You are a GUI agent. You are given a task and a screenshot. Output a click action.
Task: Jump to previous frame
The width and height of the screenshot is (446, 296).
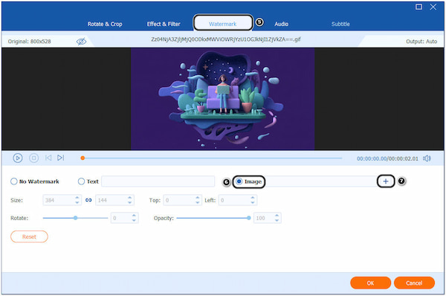48,158
